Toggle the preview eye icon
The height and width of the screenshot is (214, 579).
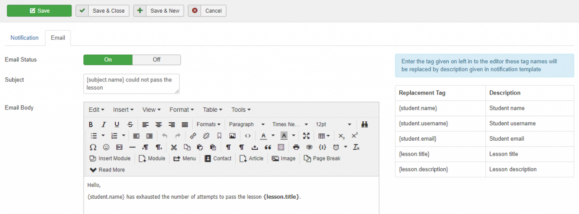point(309,147)
